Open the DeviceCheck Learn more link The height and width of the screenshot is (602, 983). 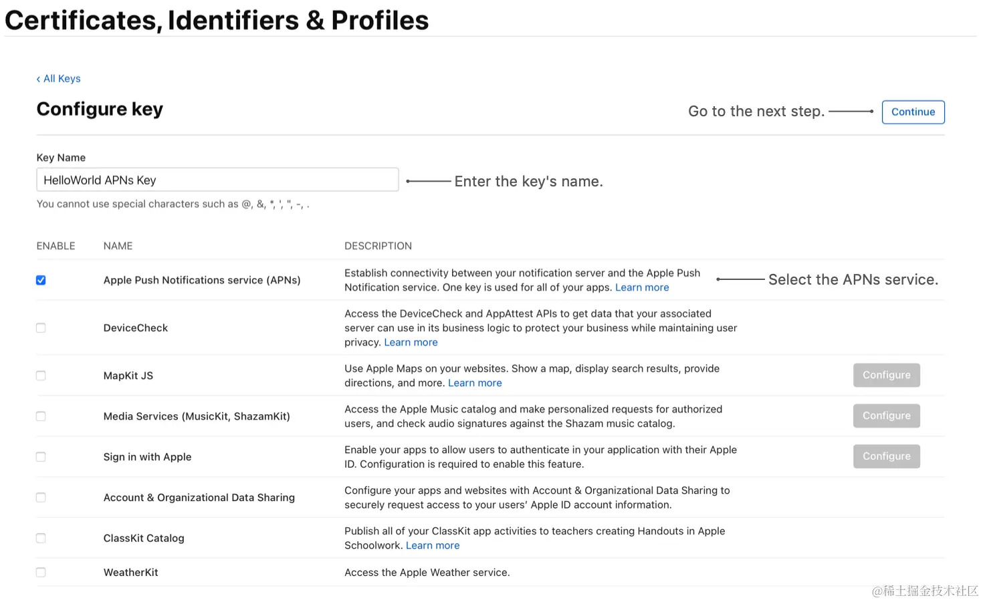(411, 341)
